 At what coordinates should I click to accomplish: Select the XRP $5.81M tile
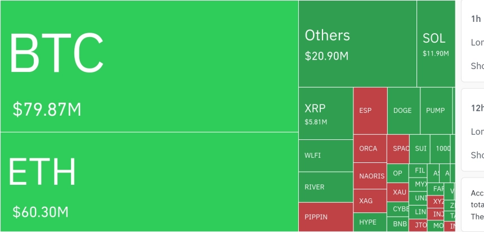tap(326, 113)
